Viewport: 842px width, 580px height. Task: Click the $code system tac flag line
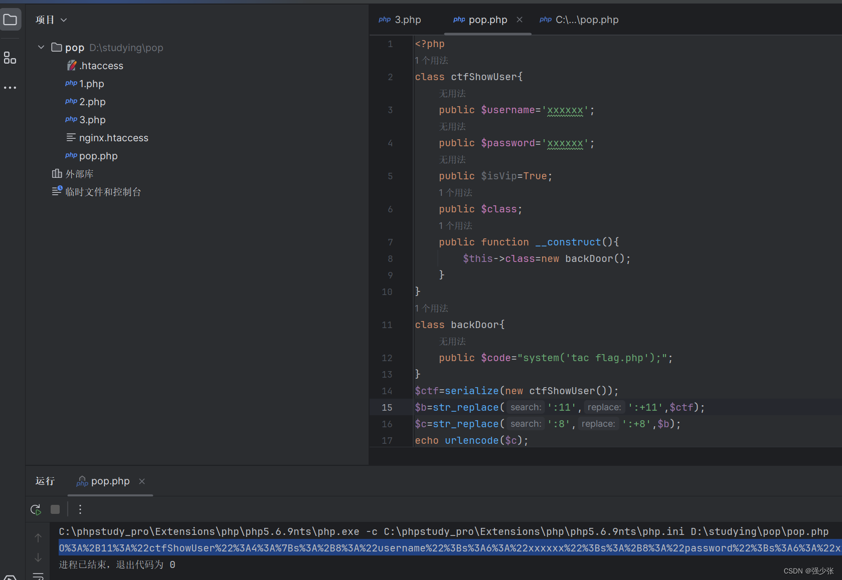coord(556,358)
